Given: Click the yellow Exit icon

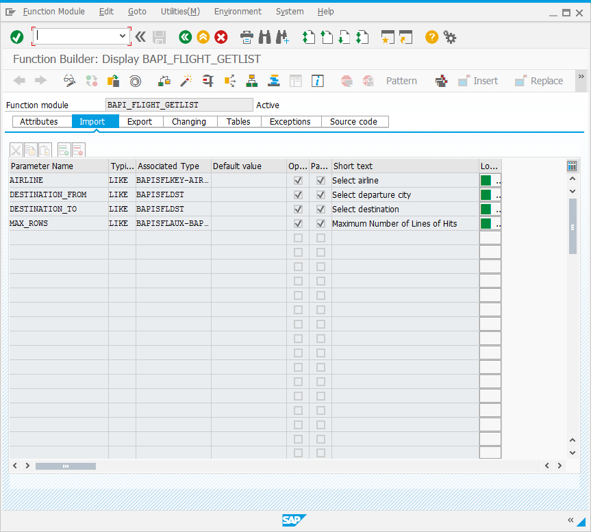Looking at the screenshot, I should [x=203, y=37].
